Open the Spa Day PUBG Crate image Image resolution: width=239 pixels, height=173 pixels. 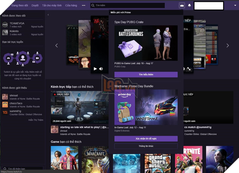pos(146,43)
